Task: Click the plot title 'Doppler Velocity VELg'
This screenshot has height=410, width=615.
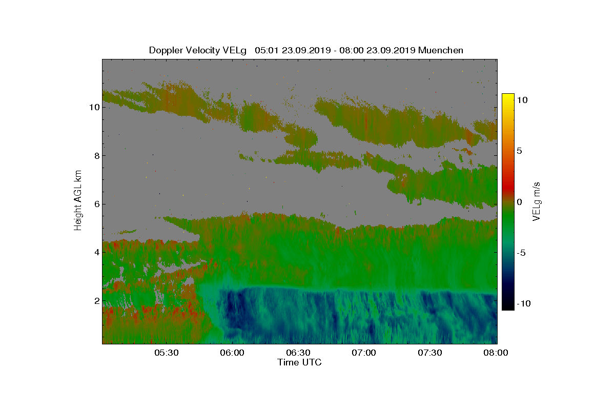Action: pyautogui.click(x=198, y=50)
